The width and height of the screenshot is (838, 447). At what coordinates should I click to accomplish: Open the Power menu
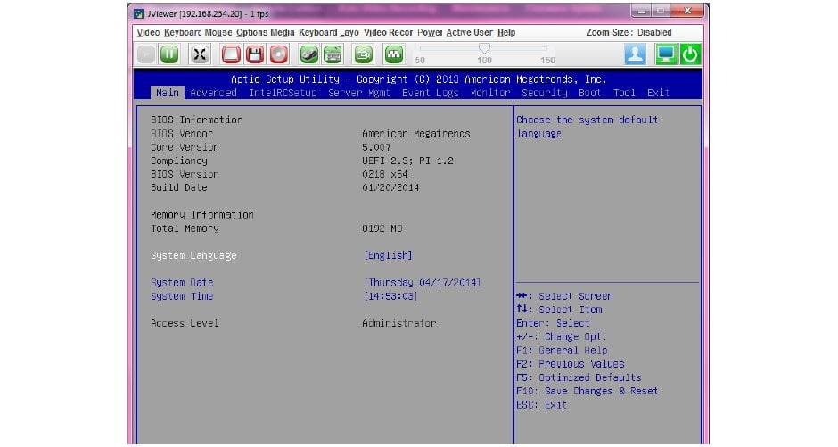(430, 33)
